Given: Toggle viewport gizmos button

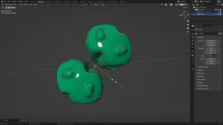Looking at the screenshot, I should click(x=166, y=5).
